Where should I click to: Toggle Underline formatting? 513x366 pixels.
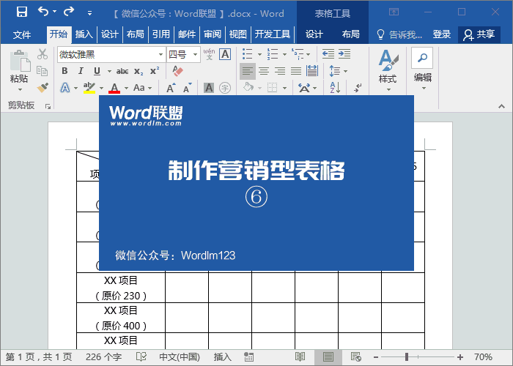(97, 71)
